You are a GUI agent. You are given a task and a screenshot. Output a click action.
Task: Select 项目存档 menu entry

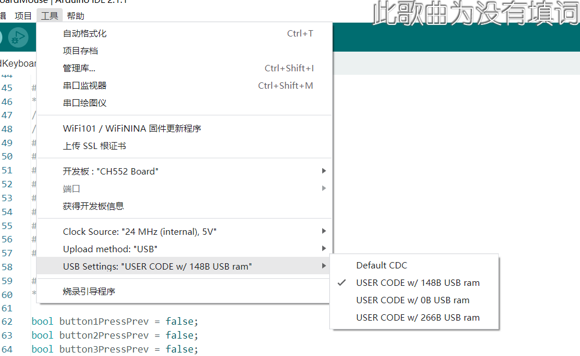184,51
